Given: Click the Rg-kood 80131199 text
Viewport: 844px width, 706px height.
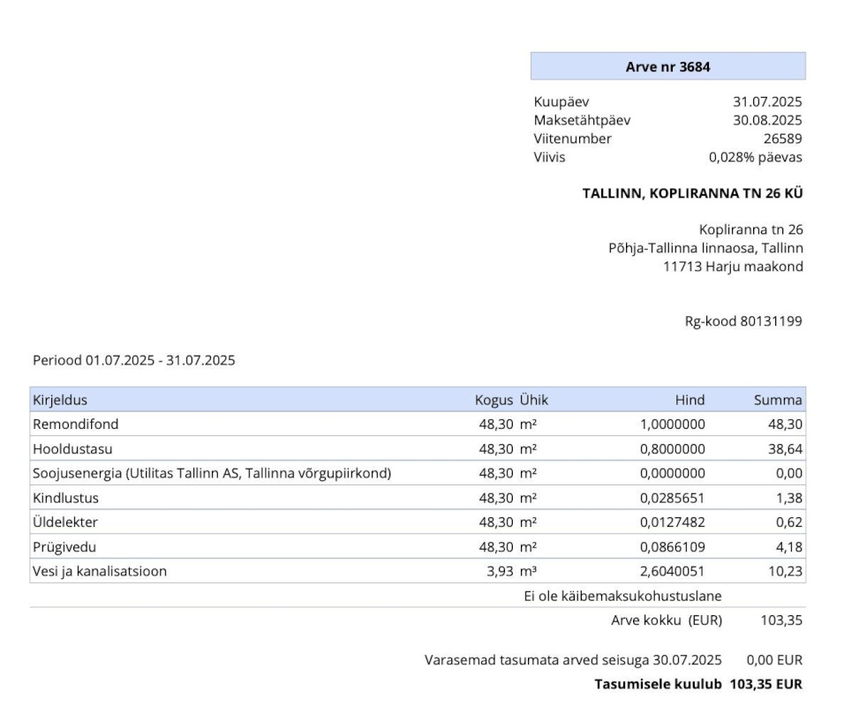Looking at the screenshot, I should tap(743, 322).
